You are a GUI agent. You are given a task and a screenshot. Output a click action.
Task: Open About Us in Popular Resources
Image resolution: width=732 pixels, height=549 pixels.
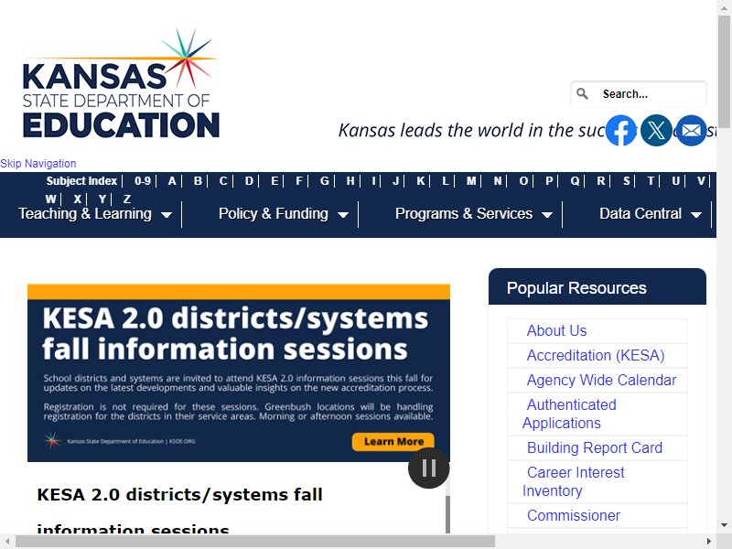[556, 330]
